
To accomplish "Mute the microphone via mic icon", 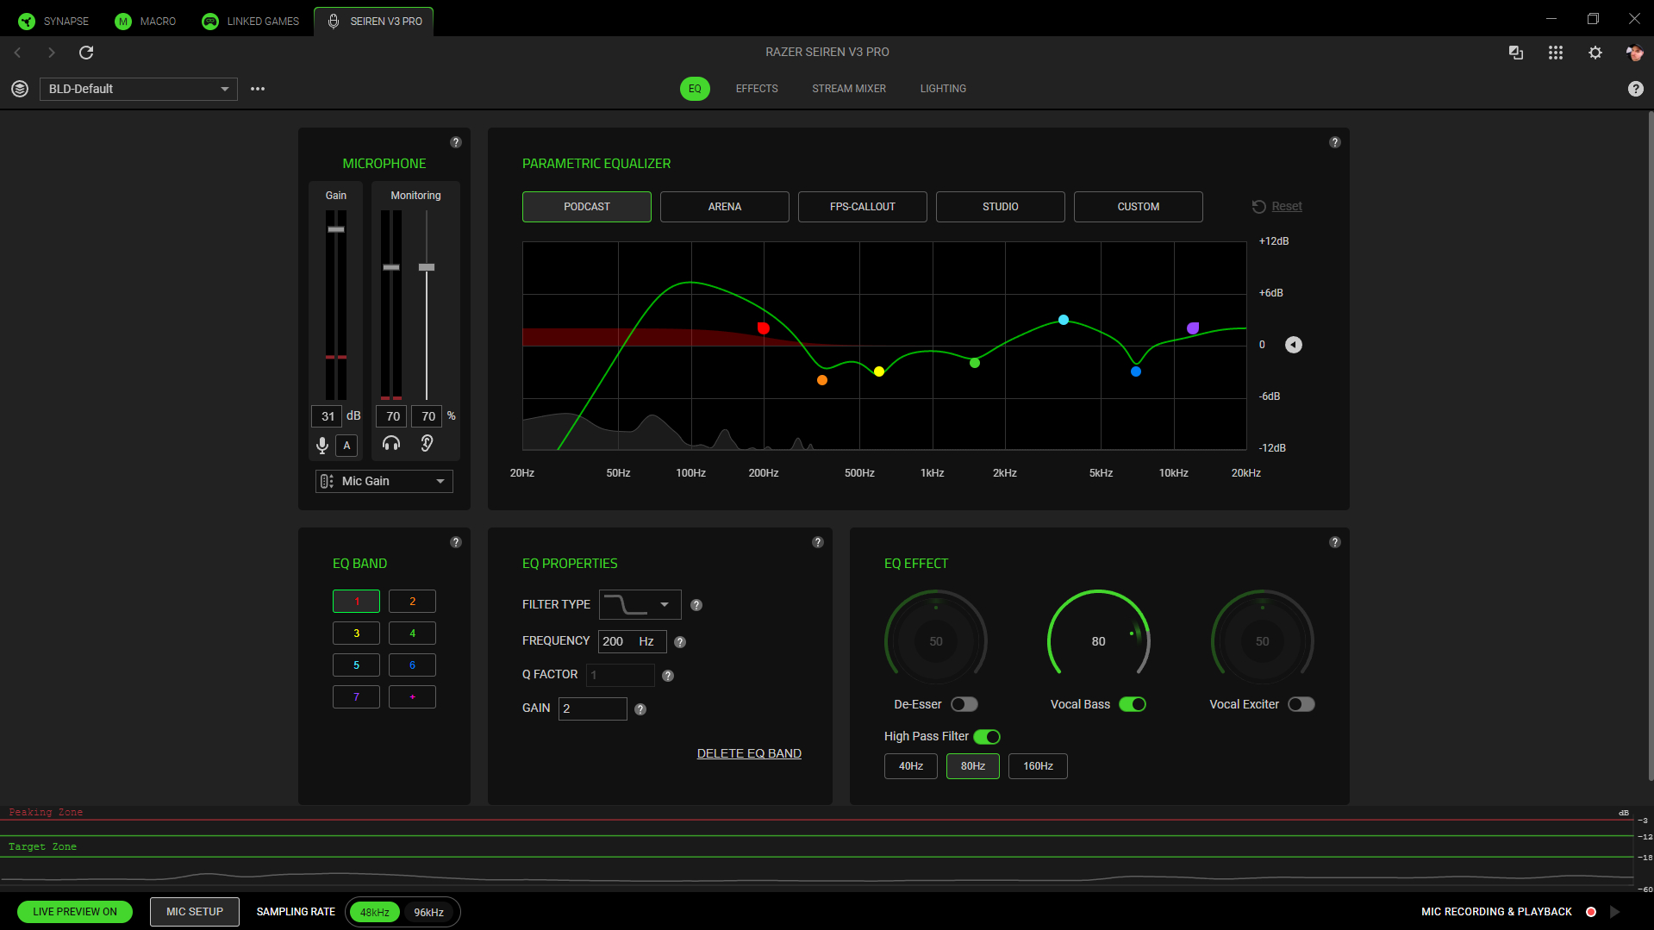I will coord(322,445).
